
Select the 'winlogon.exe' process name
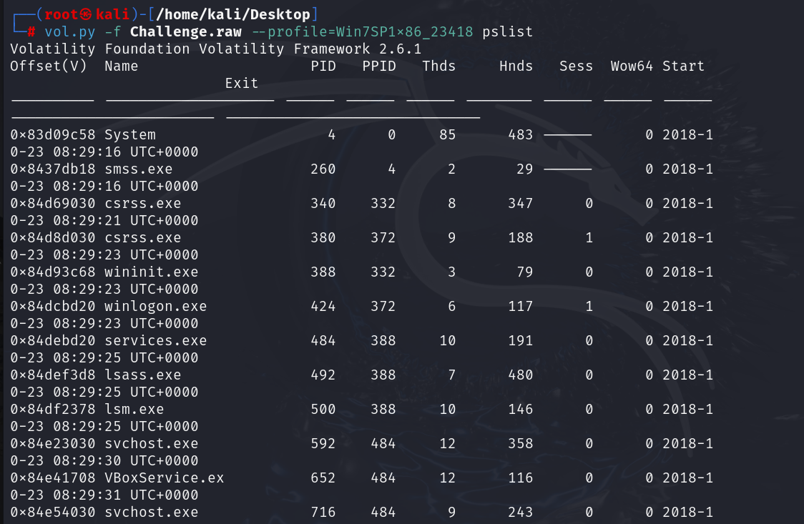click(155, 306)
